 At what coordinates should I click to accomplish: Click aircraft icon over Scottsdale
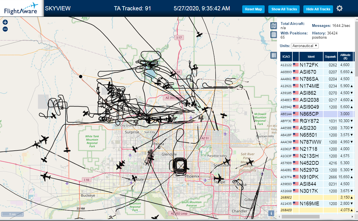coord(227,162)
